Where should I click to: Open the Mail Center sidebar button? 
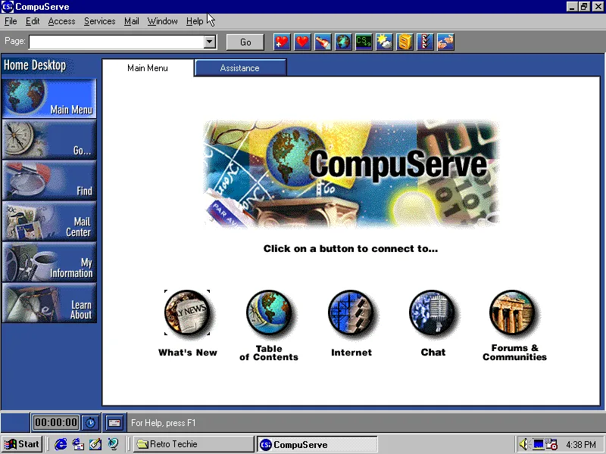coord(49,221)
